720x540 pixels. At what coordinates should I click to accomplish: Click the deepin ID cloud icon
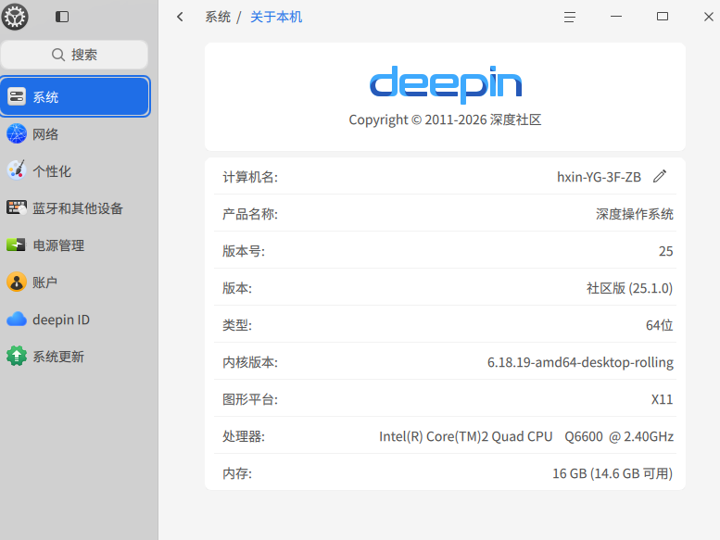(17, 319)
